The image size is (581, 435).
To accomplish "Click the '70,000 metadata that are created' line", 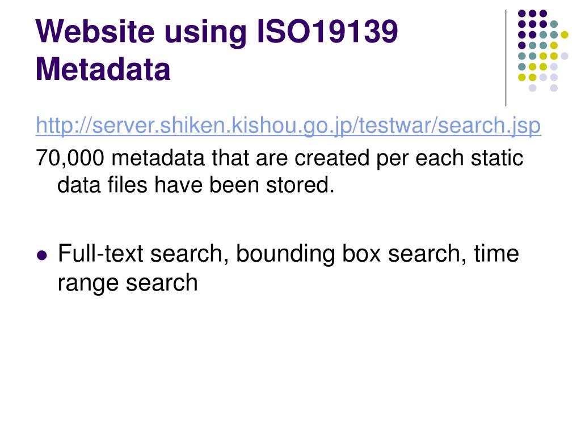I will 279,159.
